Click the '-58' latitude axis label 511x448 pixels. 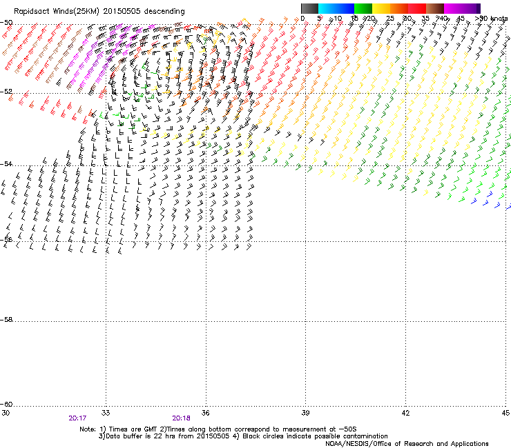coord(6,320)
